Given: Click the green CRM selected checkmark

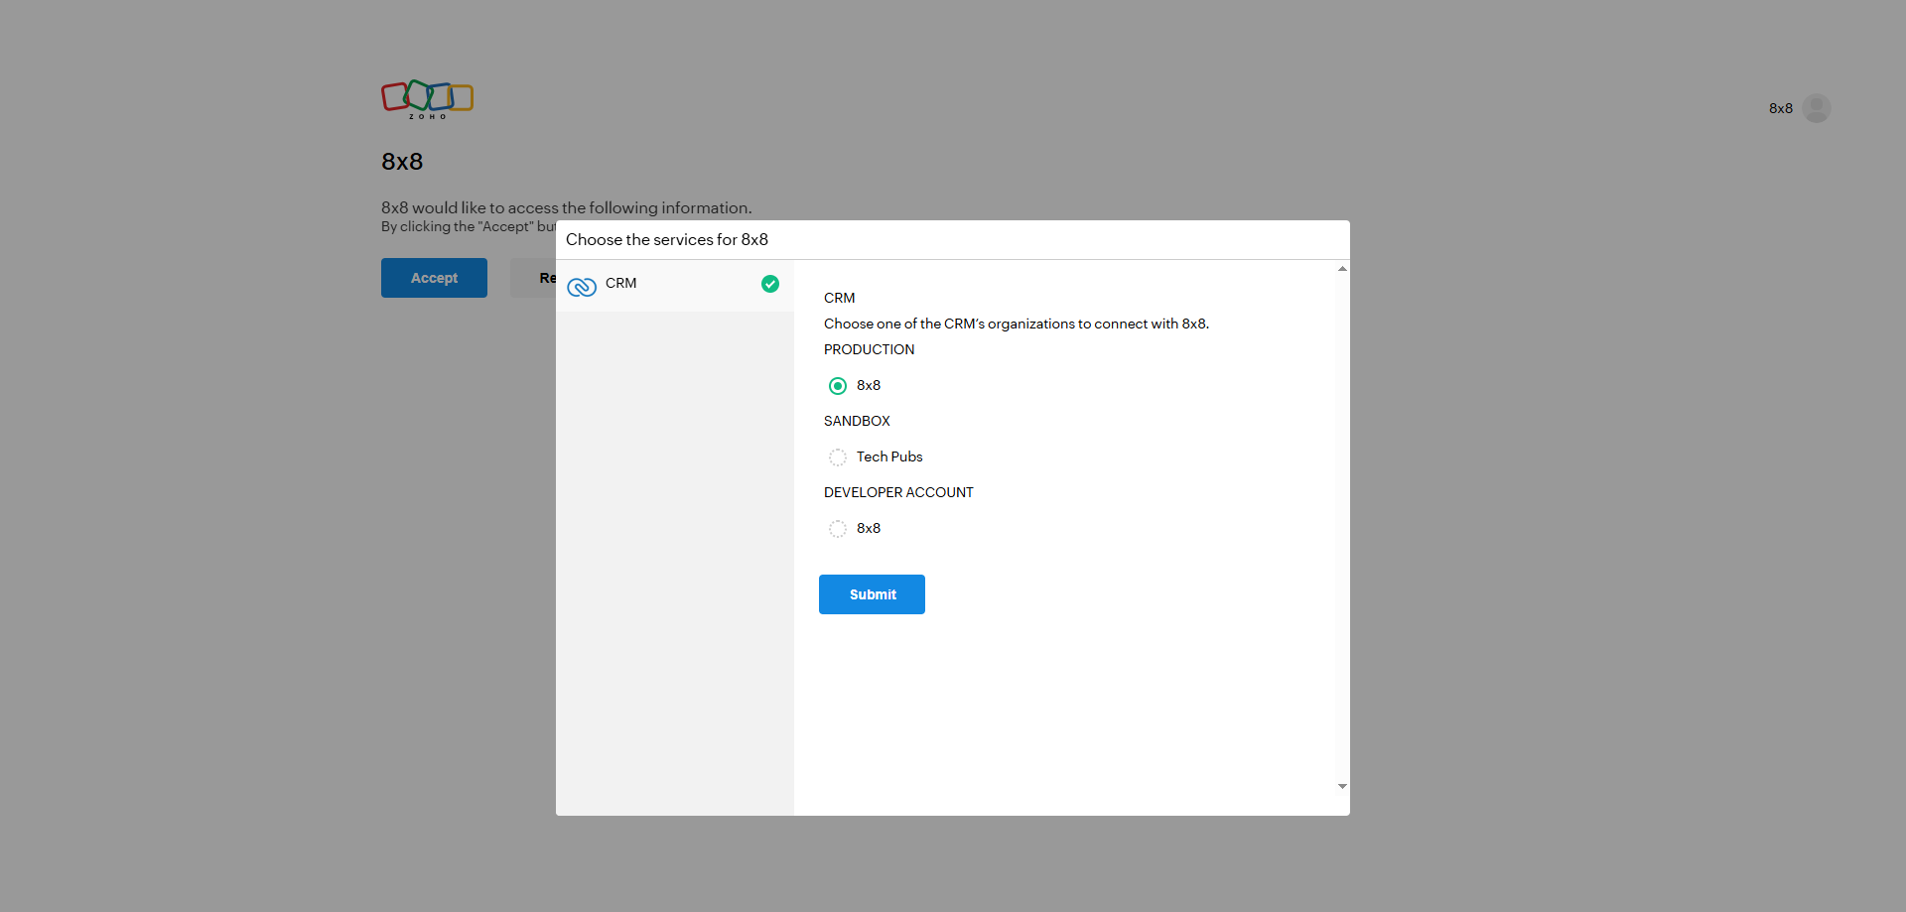Looking at the screenshot, I should (x=770, y=284).
